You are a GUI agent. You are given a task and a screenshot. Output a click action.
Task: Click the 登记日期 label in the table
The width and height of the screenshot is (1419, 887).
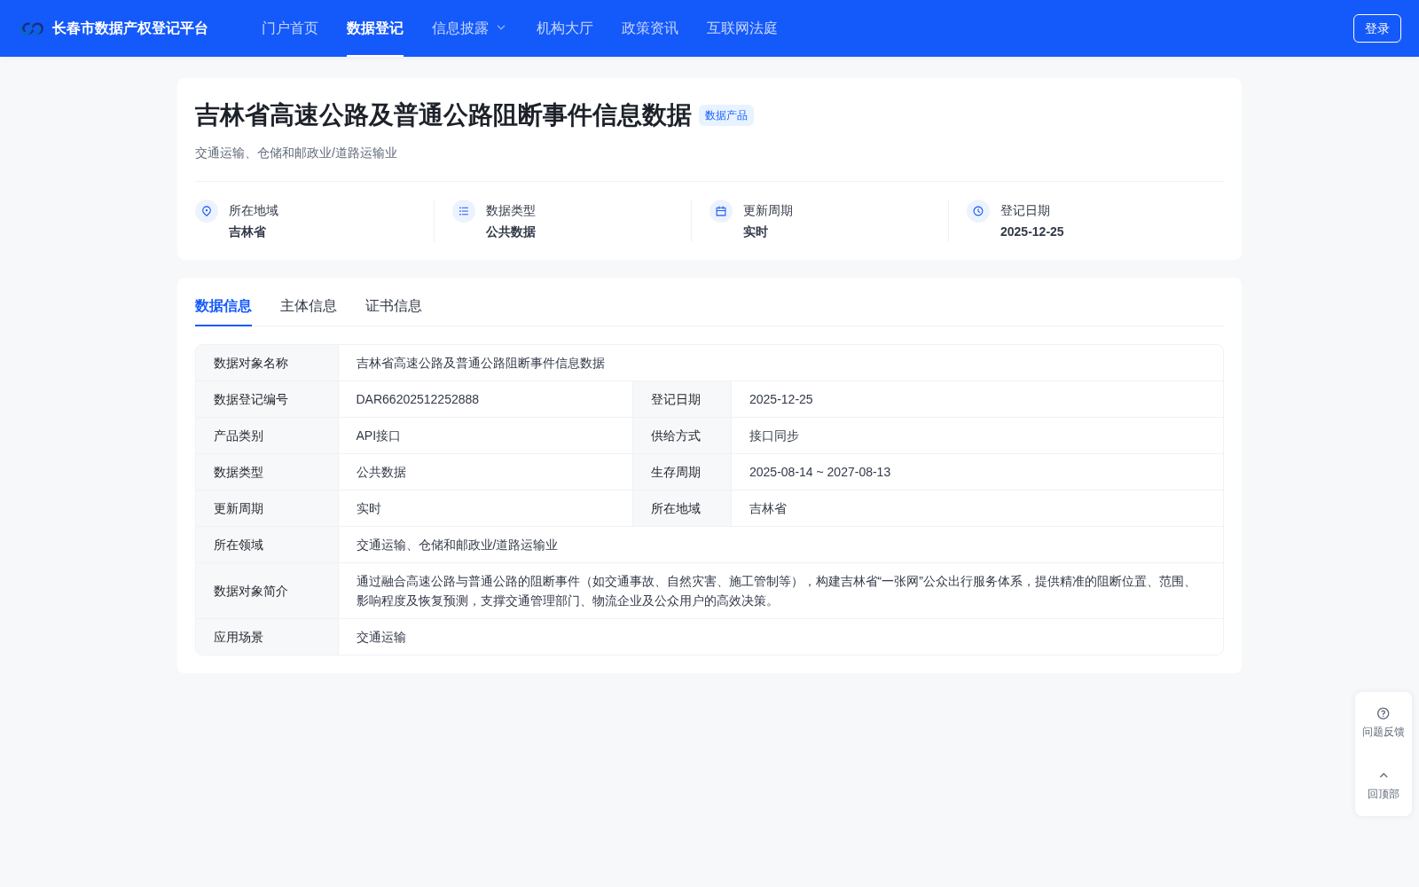(x=676, y=399)
